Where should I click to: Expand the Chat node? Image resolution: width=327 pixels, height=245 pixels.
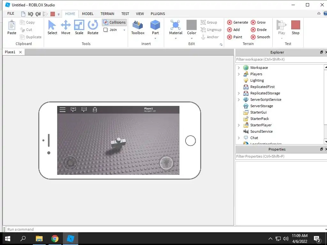[x=239, y=138]
